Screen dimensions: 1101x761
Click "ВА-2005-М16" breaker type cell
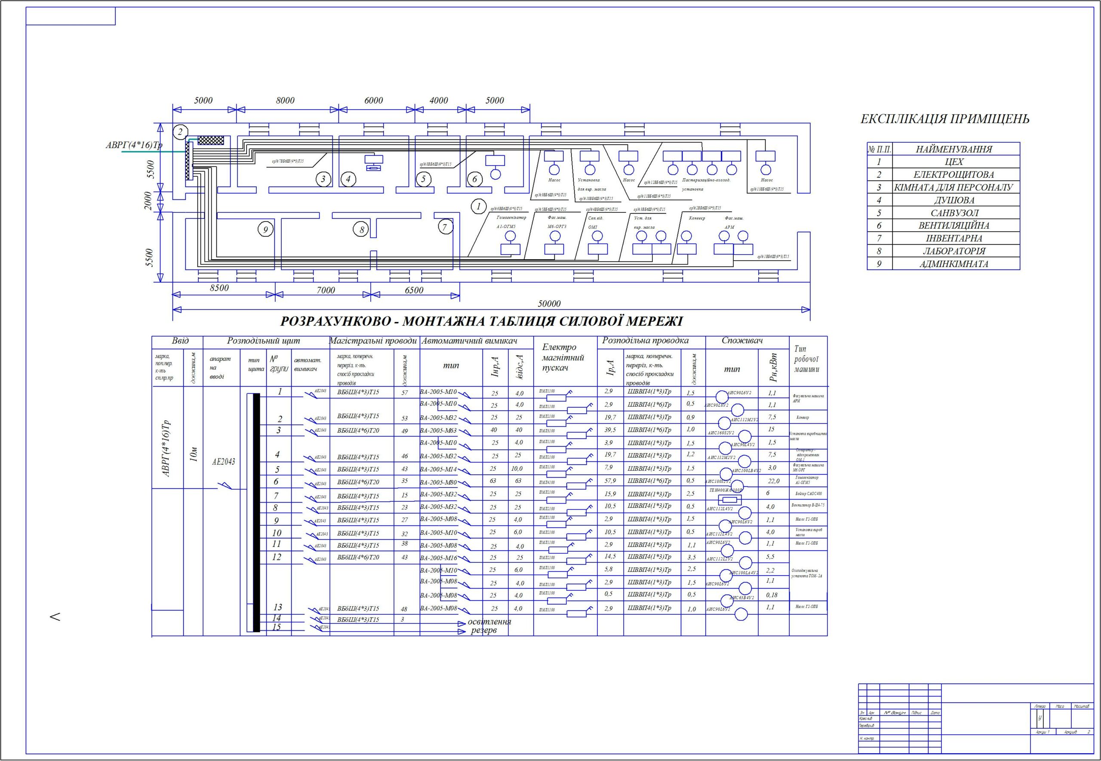point(438,558)
